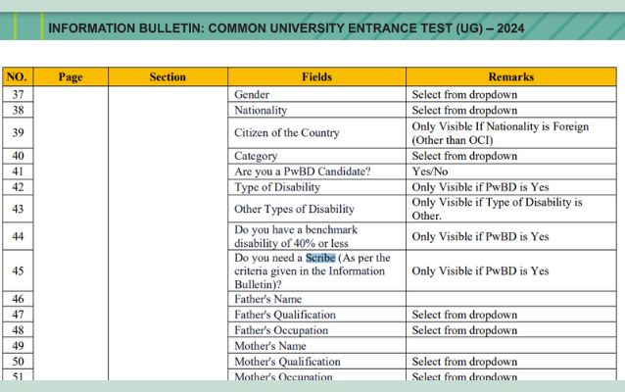Click the Page column header
The image size is (625, 392).
pyautogui.click(x=71, y=76)
